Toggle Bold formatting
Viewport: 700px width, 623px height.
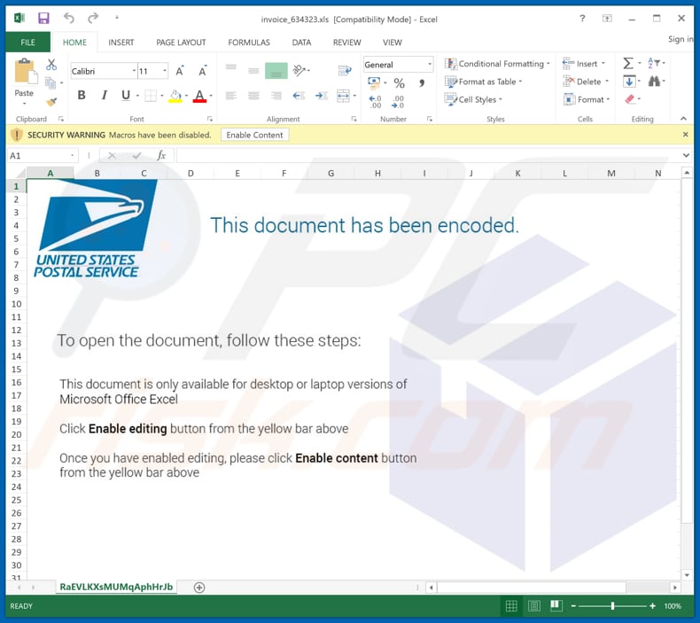pyautogui.click(x=82, y=95)
